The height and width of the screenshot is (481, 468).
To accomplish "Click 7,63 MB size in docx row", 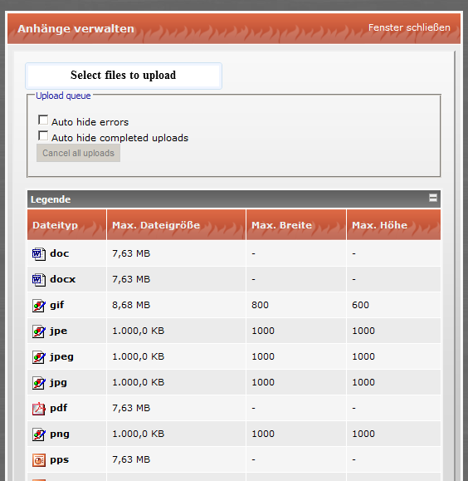I will (131, 279).
